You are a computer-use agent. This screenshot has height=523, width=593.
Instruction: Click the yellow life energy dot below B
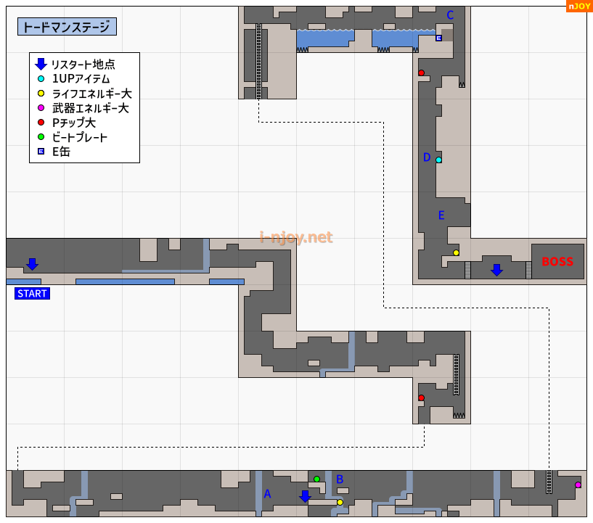click(x=340, y=502)
